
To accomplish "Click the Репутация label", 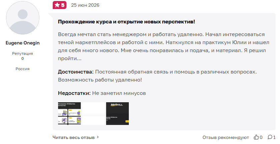I will 22,53.
